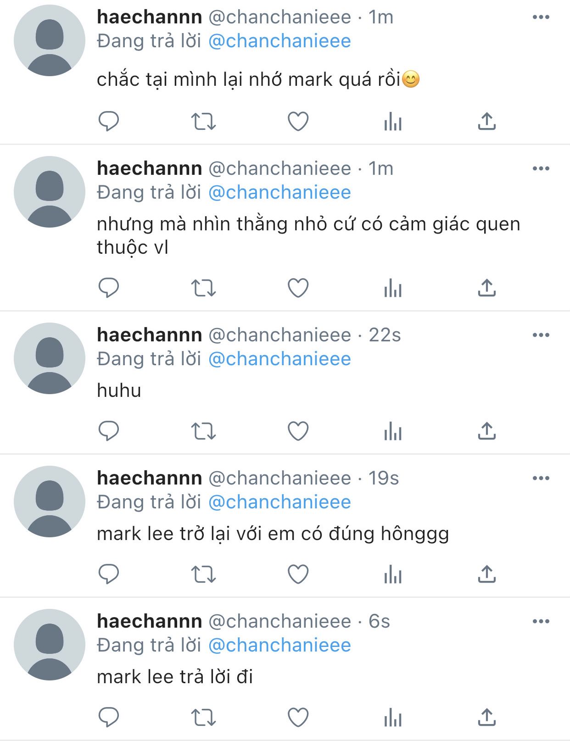Open @chanchanieee link in the first tweet
This screenshot has width=570, height=741.
279,41
